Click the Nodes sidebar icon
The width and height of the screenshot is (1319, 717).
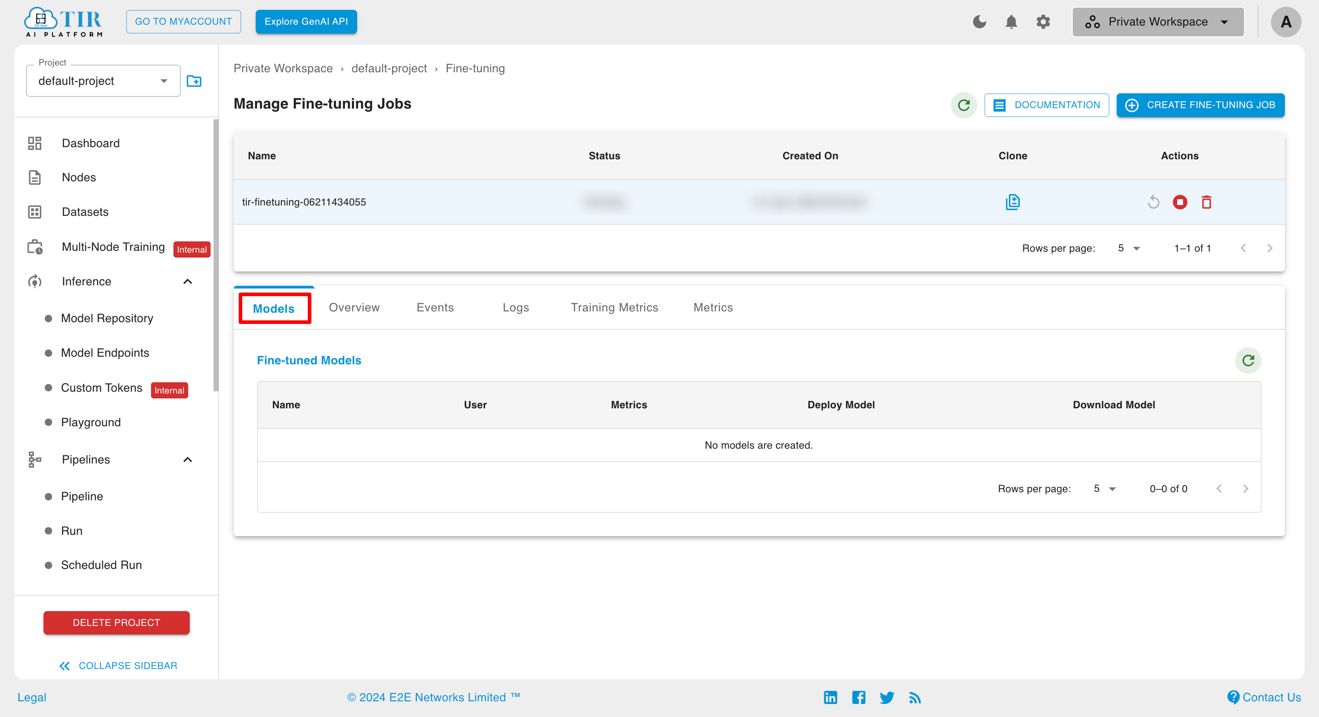click(x=35, y=177)
